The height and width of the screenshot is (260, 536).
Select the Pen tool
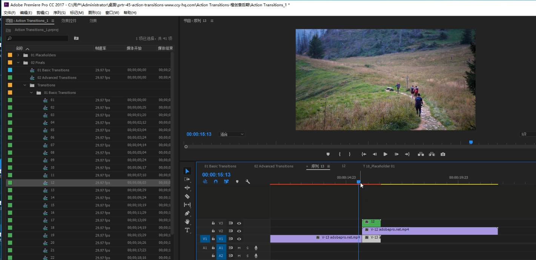[x=187, y=213]
